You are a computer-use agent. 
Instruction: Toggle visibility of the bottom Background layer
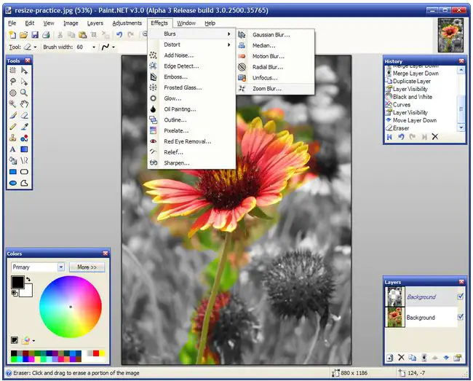461,317
